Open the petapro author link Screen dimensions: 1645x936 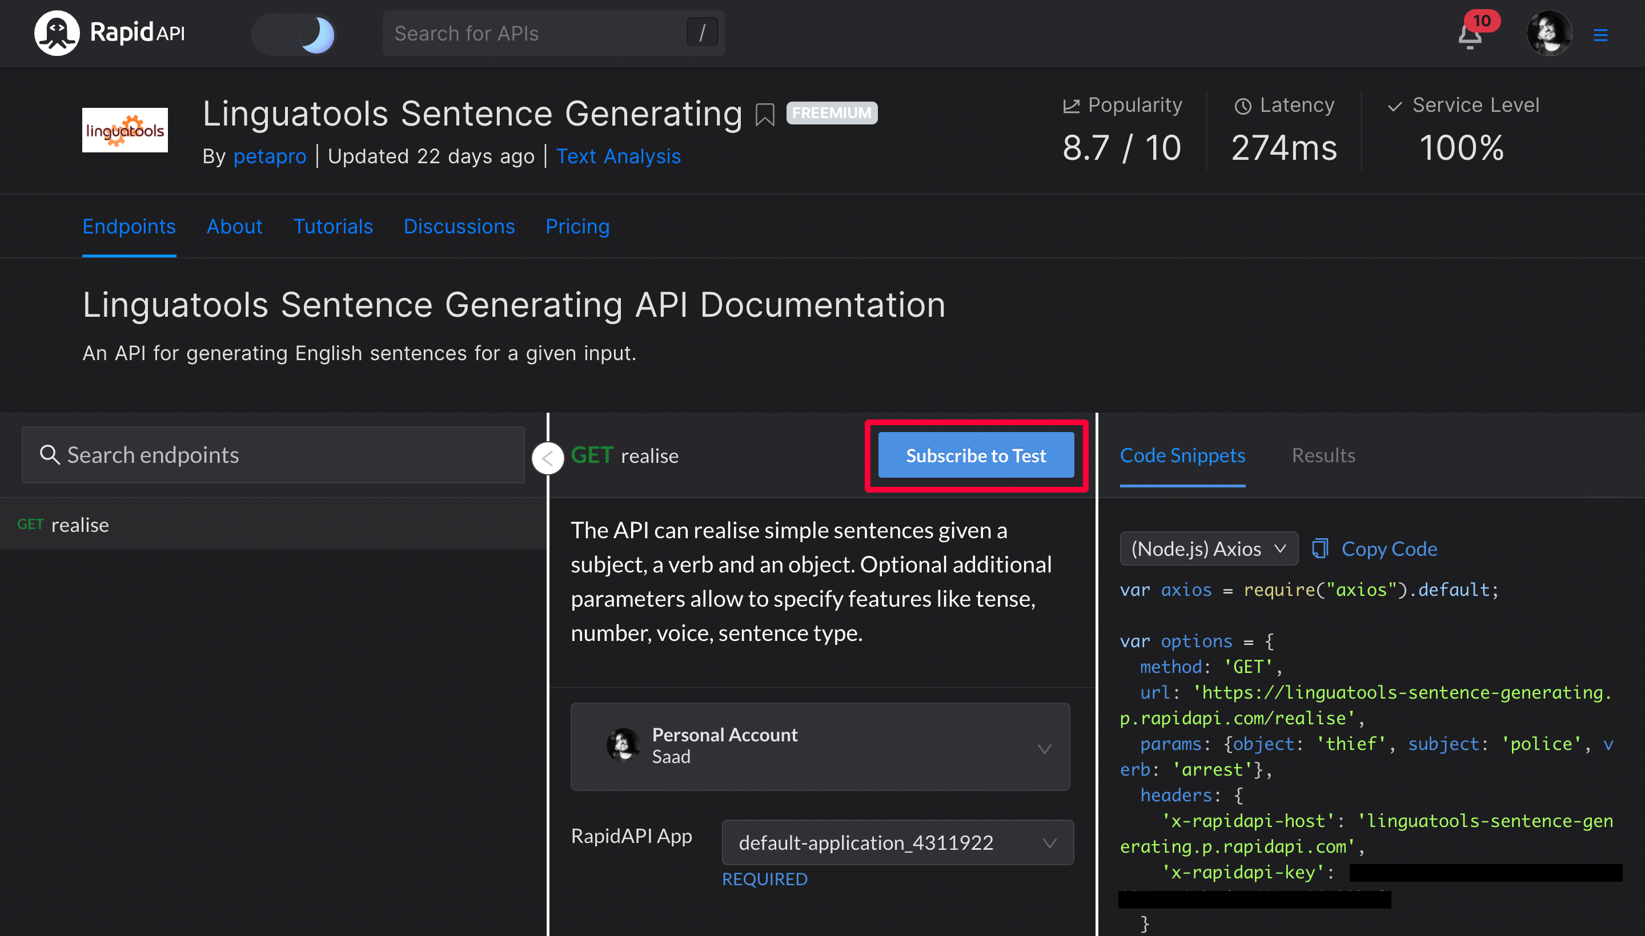(270, 156)
